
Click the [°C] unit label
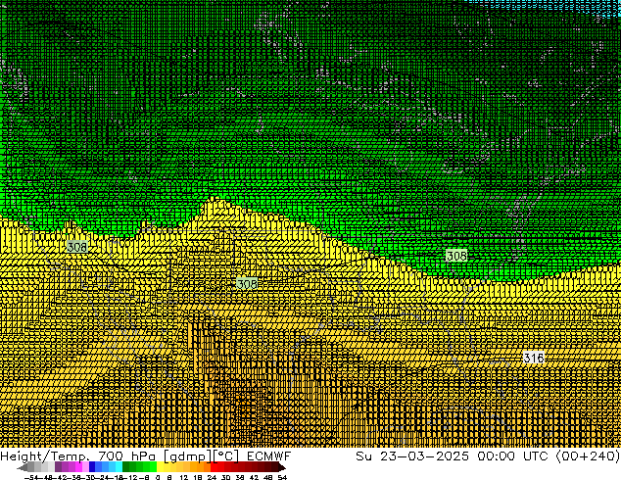[x=226, y=456]
